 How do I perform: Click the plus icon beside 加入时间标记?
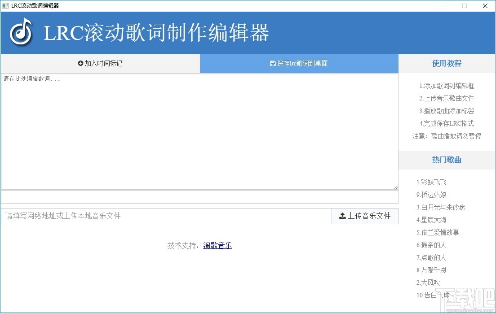(81, 63)
